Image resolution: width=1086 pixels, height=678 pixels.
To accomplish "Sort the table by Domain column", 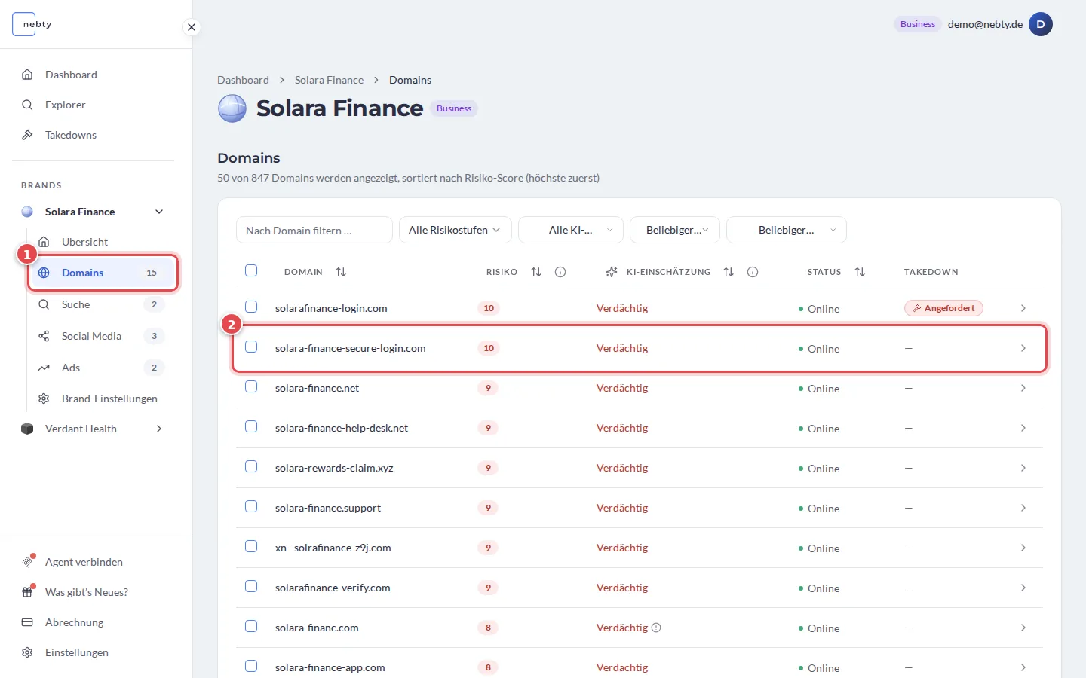I will (341, 272).
